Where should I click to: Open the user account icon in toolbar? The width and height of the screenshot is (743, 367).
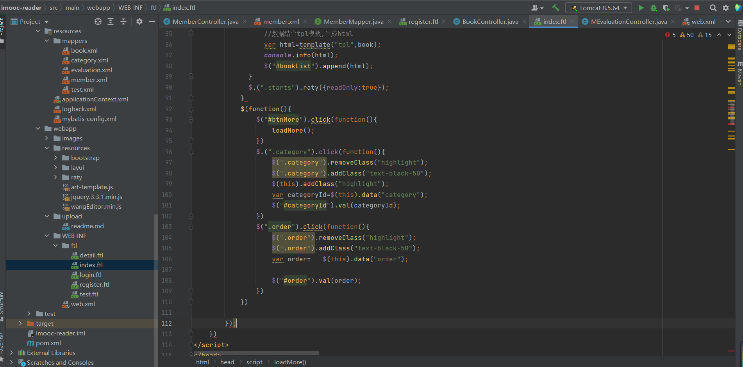point(537,8)
